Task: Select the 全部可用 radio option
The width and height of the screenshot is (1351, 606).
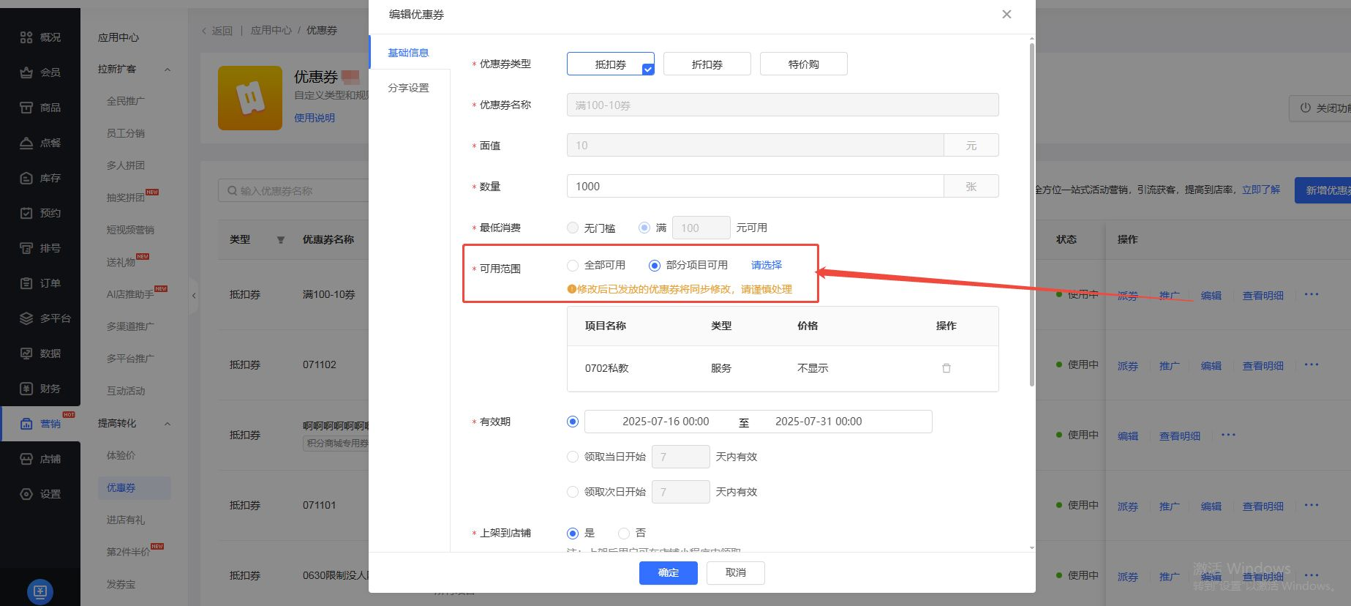Action: tap(573, 265)
